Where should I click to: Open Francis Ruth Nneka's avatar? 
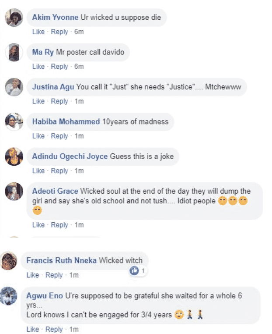point(10,261)
